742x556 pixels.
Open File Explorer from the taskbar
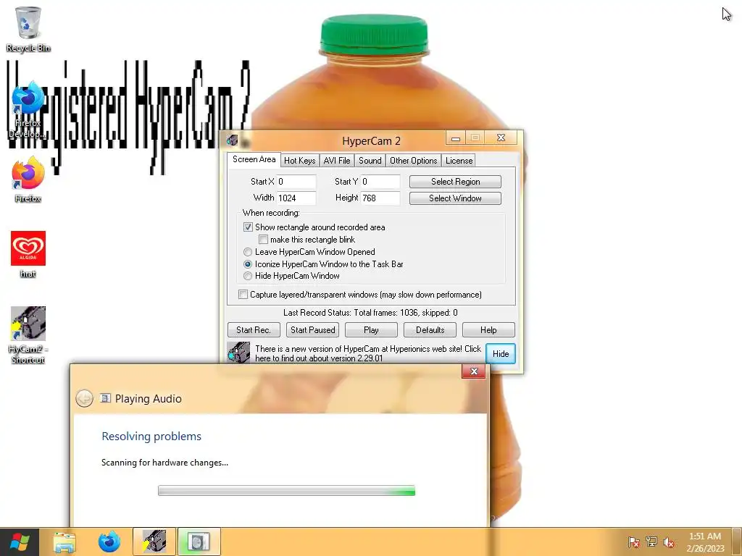tap(64, 542)
